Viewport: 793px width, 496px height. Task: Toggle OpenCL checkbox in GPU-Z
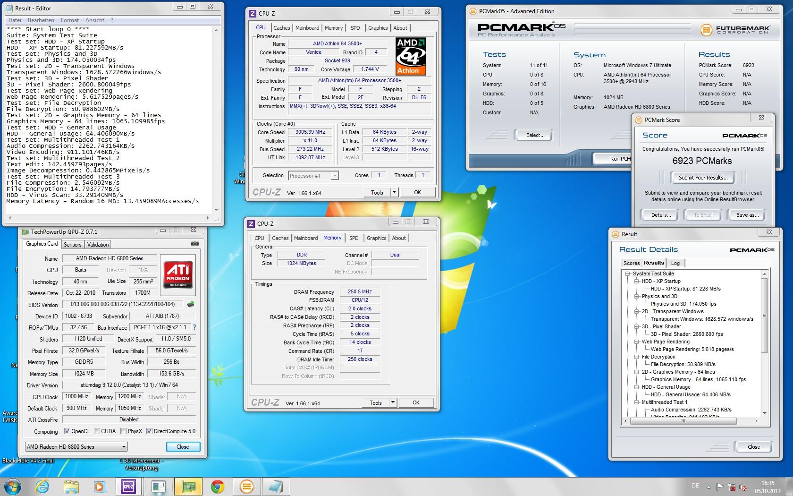(67, 431)
